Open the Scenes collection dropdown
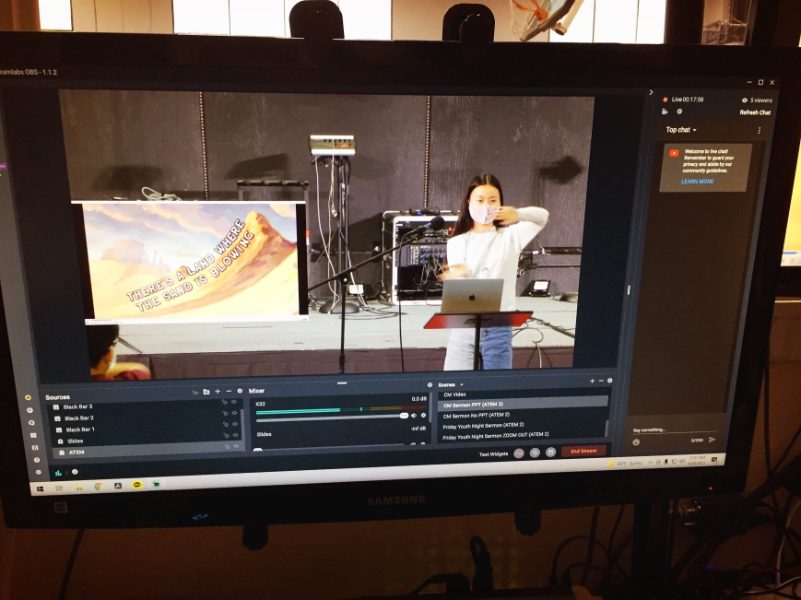This screenshot has width=801, height=600. point(462,385)
